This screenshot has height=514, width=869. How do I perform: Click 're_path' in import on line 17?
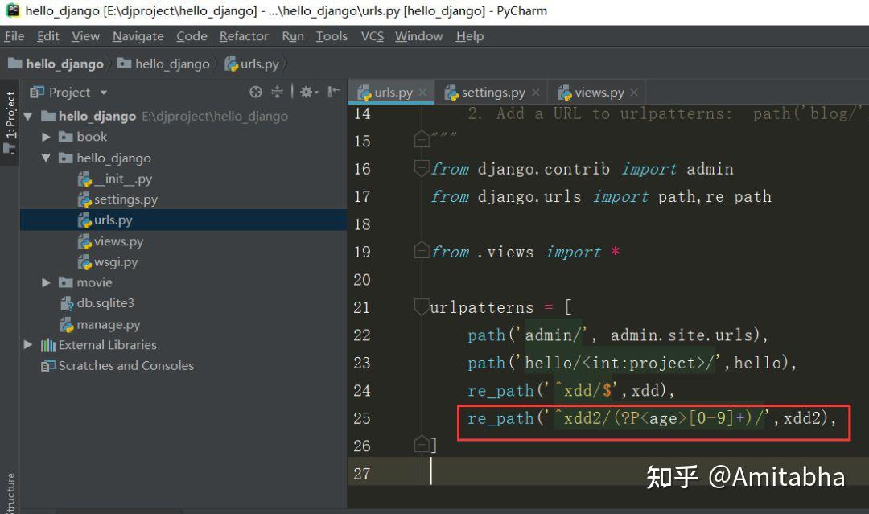point(738,196)
